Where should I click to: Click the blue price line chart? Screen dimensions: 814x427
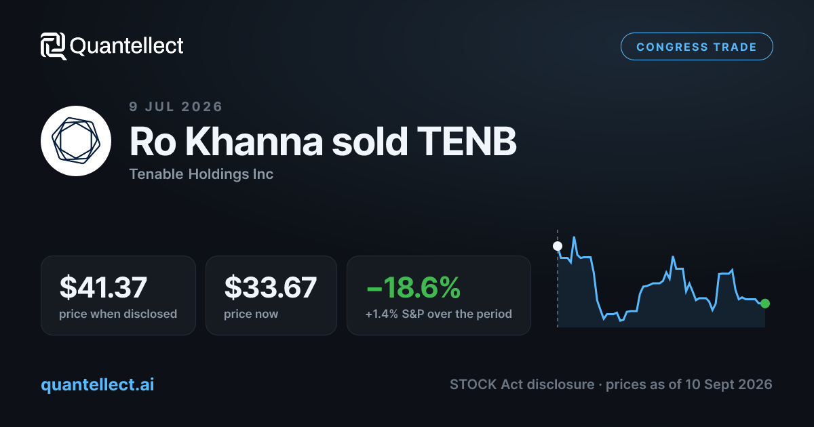point(661,282)
